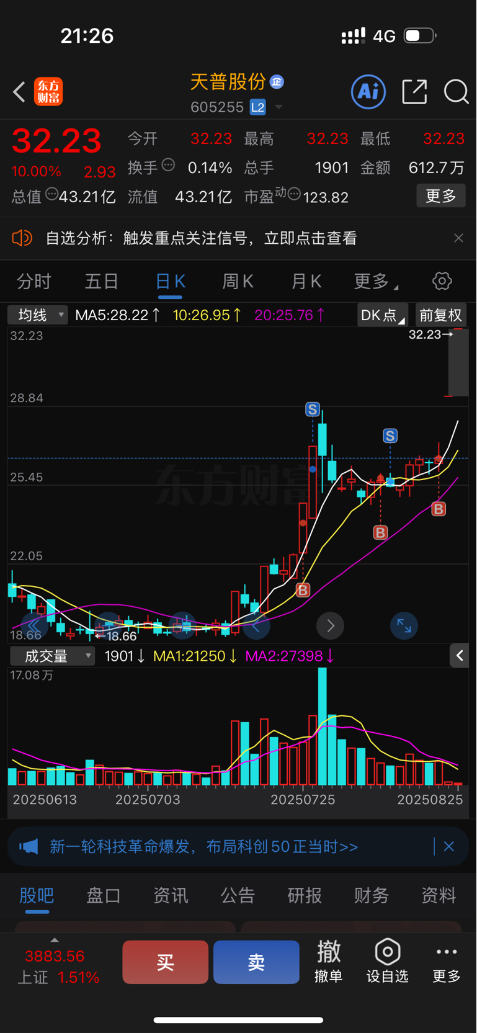Open the Ai assistant icon

coord(368,92)
